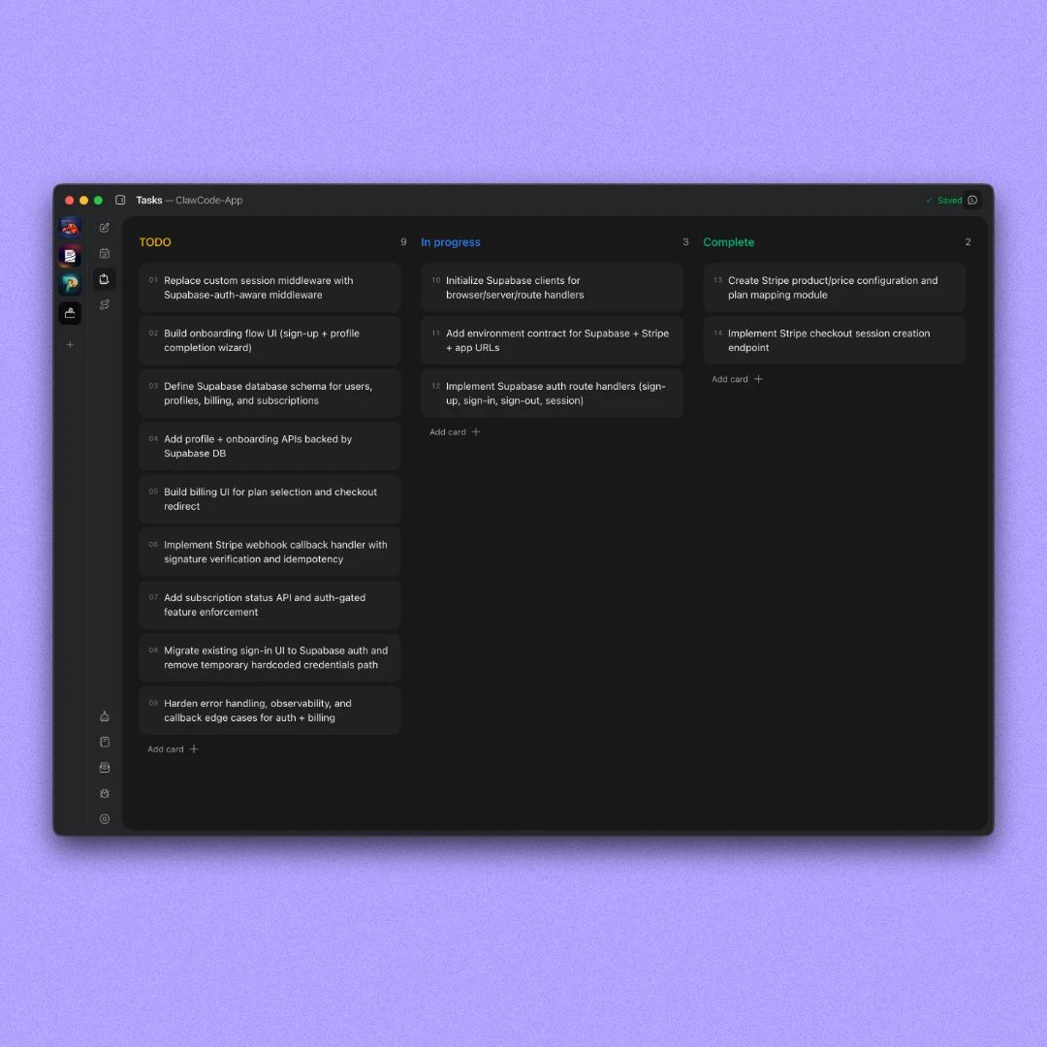Open the notebook icon in lower sidebar
This screenshot has height=1047, width=1047.
[105, 742]
